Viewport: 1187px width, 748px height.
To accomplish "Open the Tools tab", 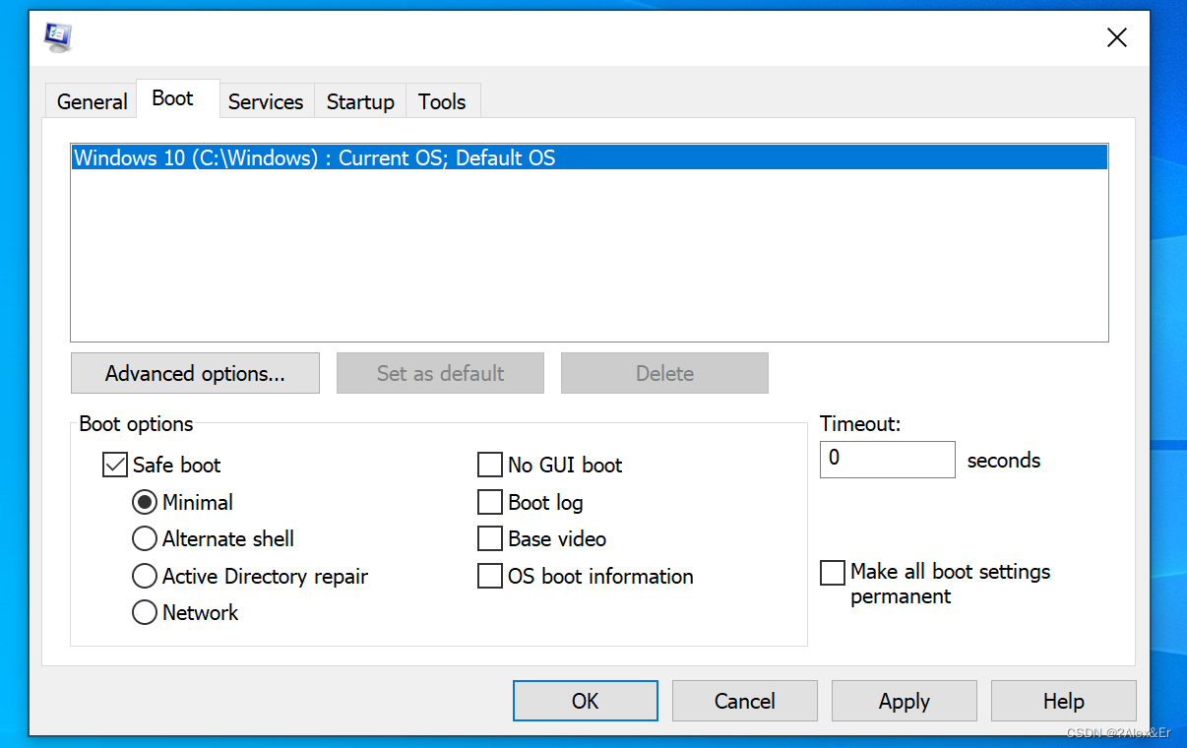I will [442, 101].
